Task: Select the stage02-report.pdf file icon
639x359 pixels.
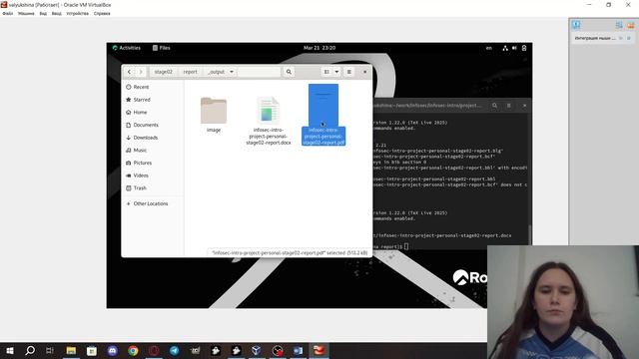Action: tap(323, 105)
